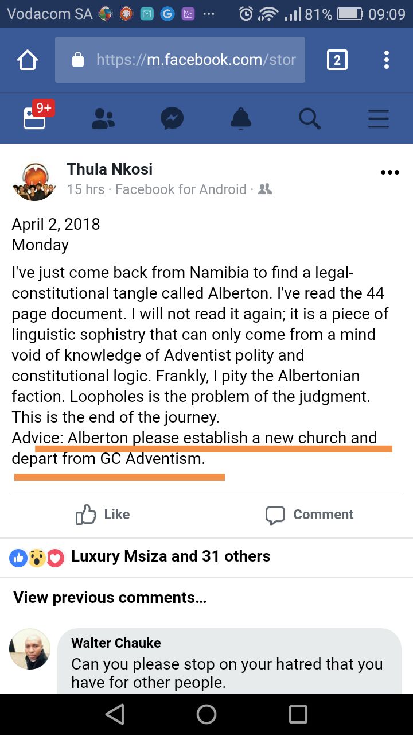Open post options three-dot menu

click(x=389, y=172)
